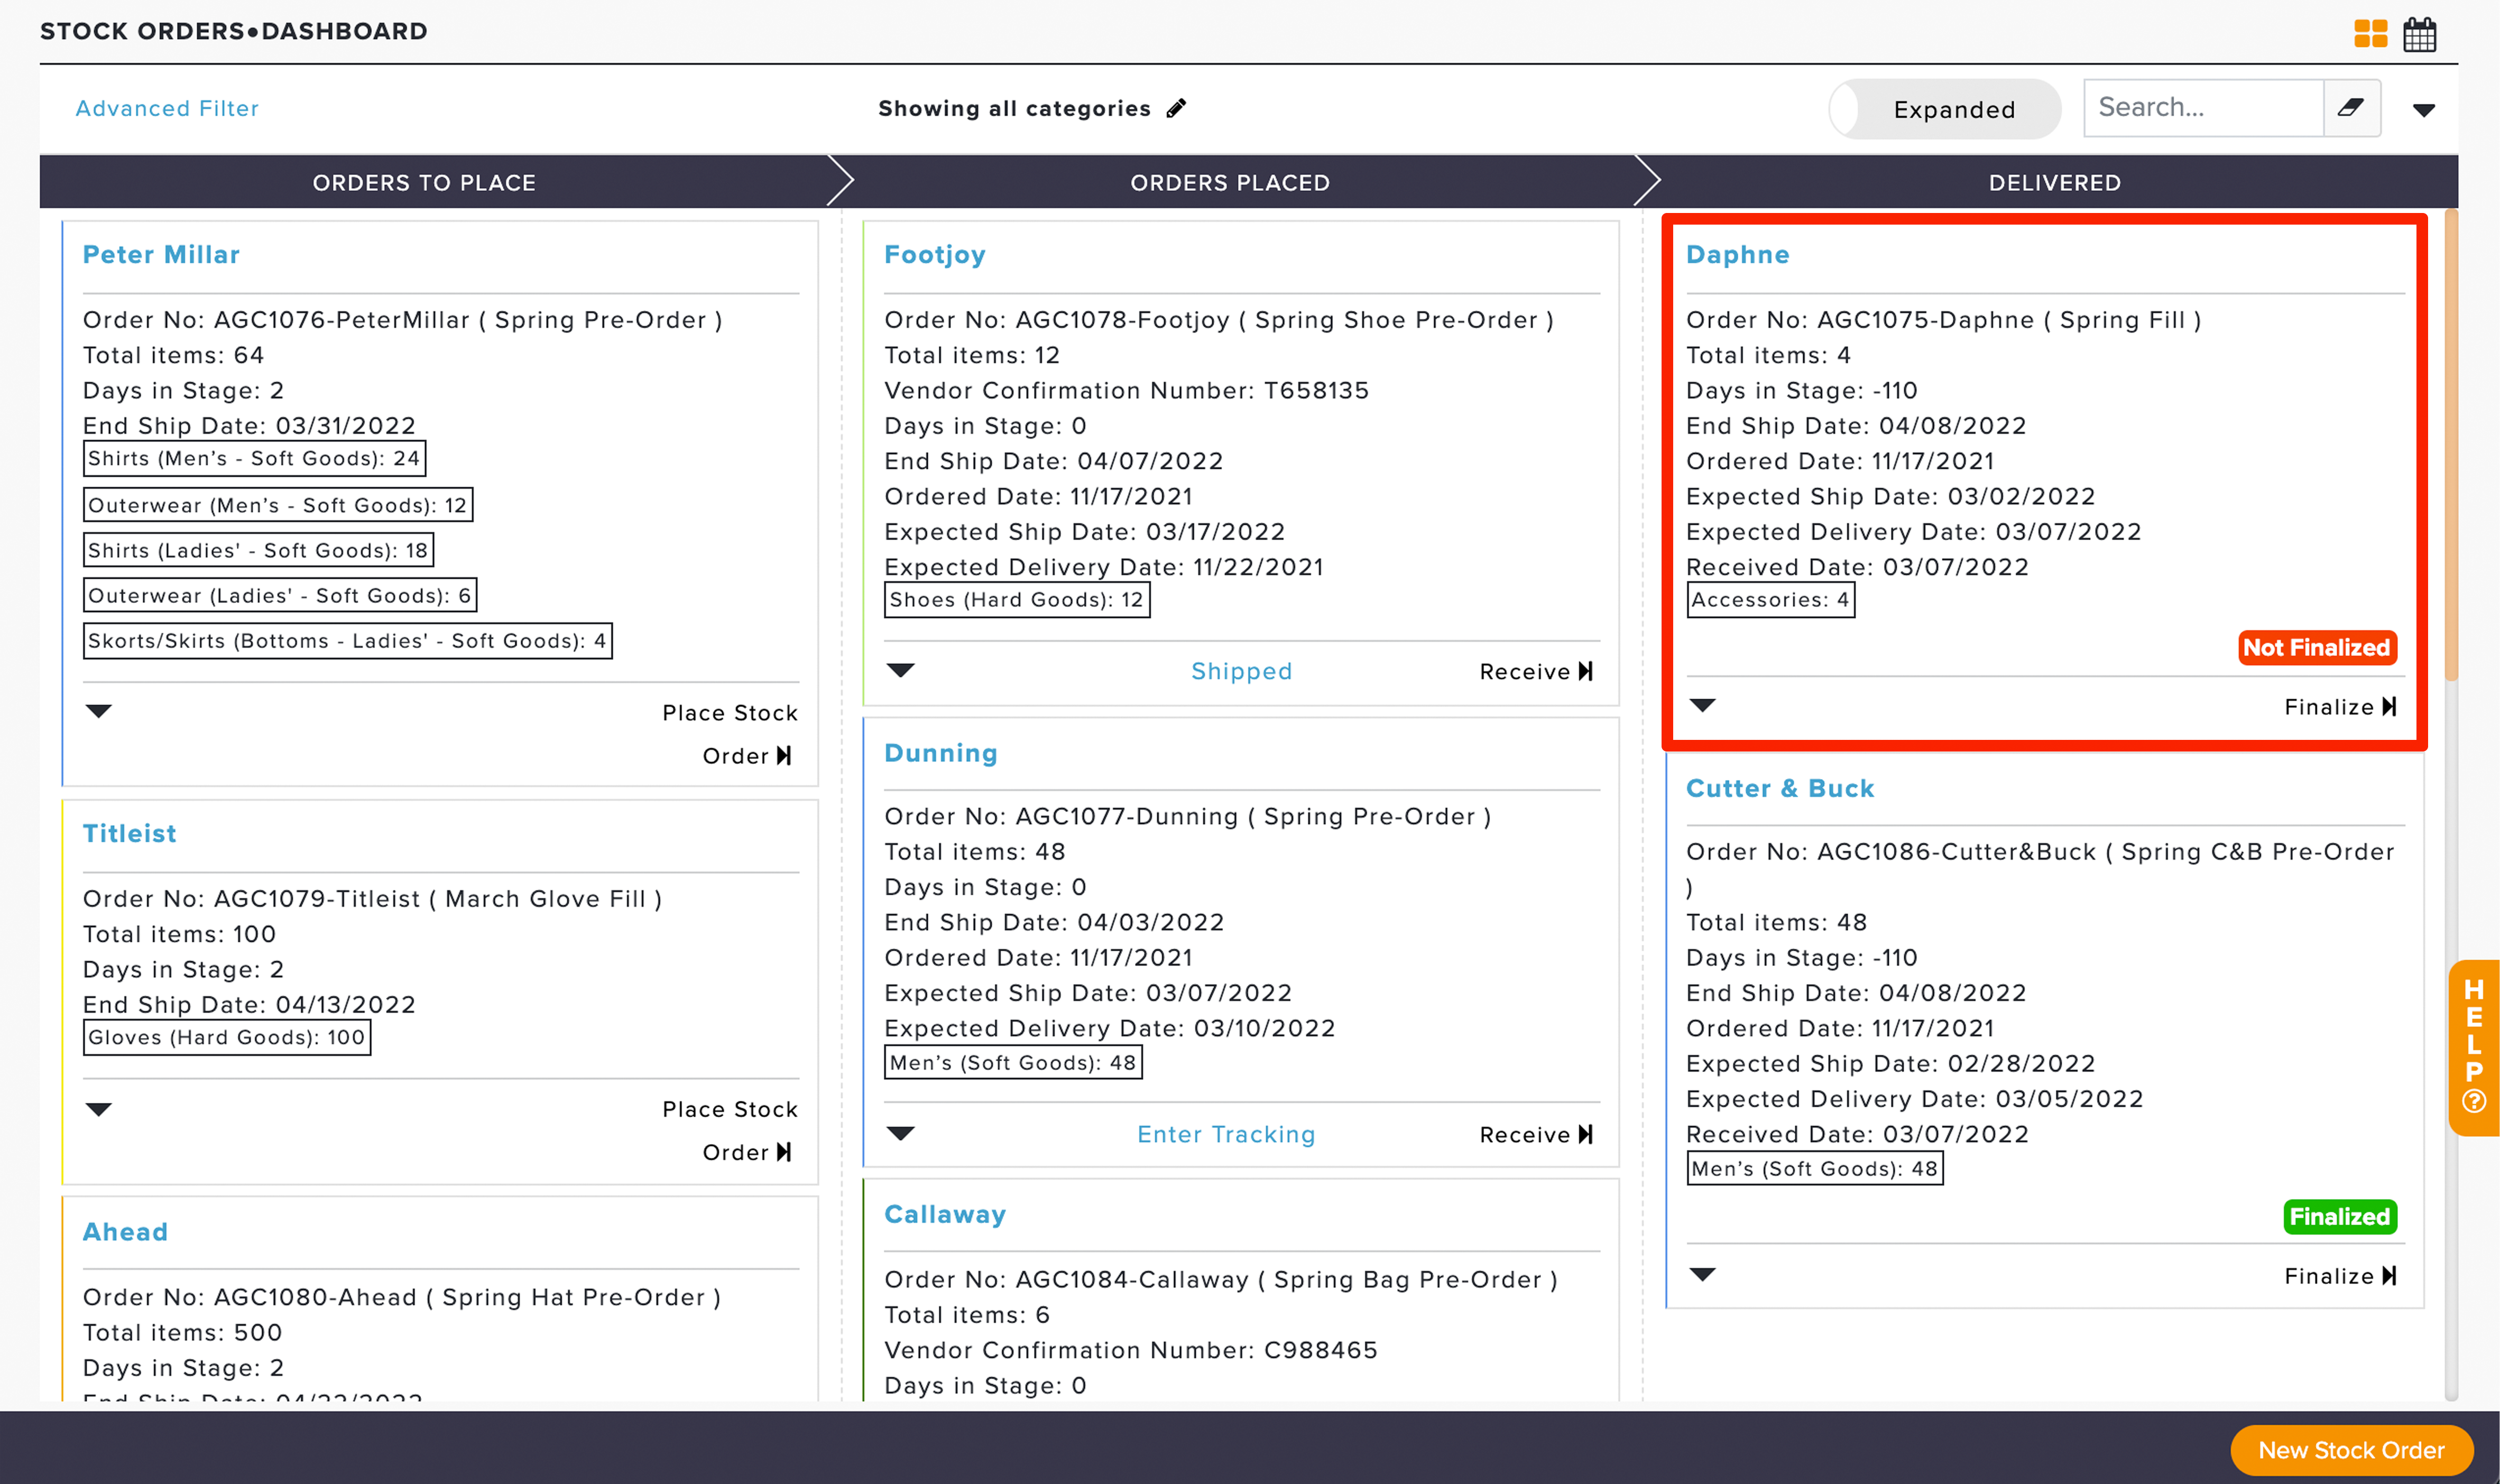This screenshot has height=1484, width=2500.
Task: Open the orange HELP side tab
Action: [2473, 1047]
